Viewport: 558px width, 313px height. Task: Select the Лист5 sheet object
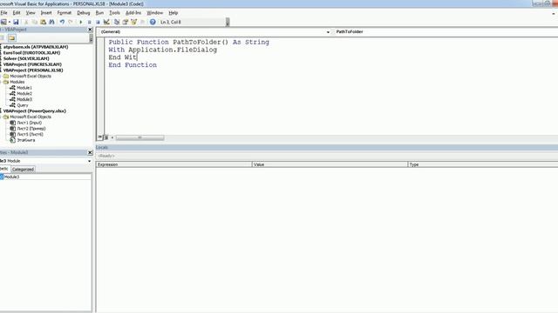point(30,135)
